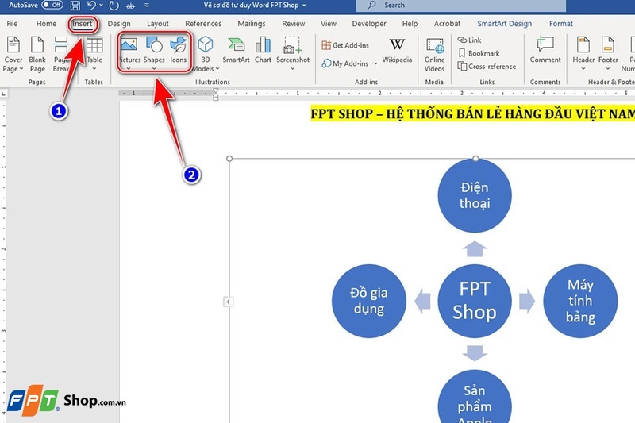Open My Add-ins
Screen dimensions: 635x423
pyautogui.click(x=345, y=63)
